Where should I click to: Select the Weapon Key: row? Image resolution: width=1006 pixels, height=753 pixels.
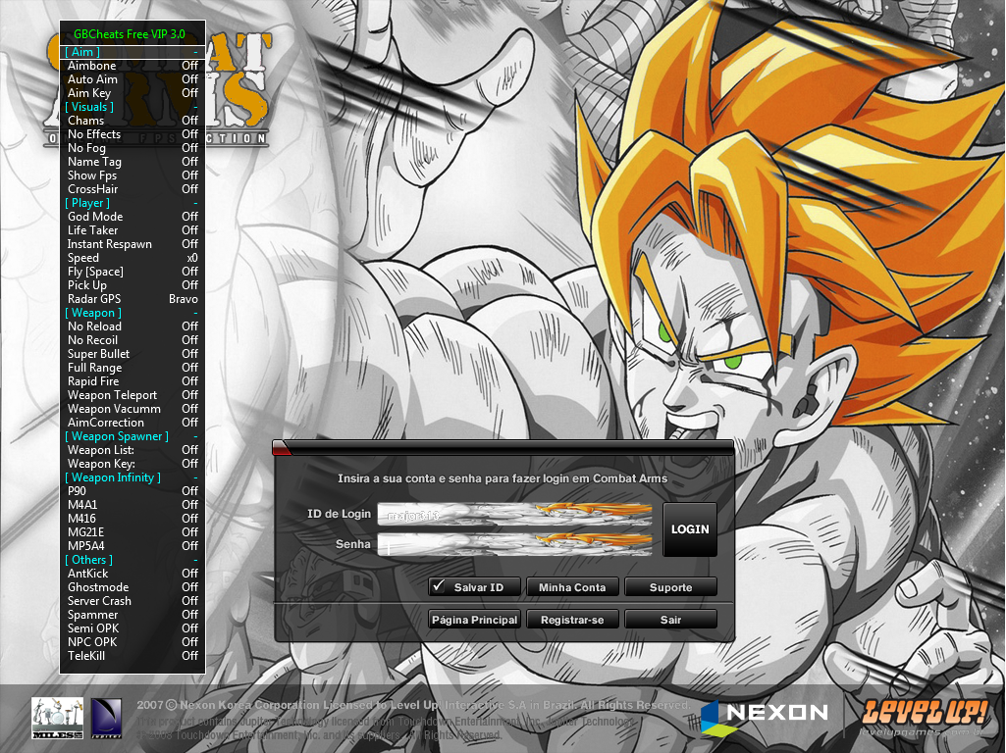(x=132, y=464)
